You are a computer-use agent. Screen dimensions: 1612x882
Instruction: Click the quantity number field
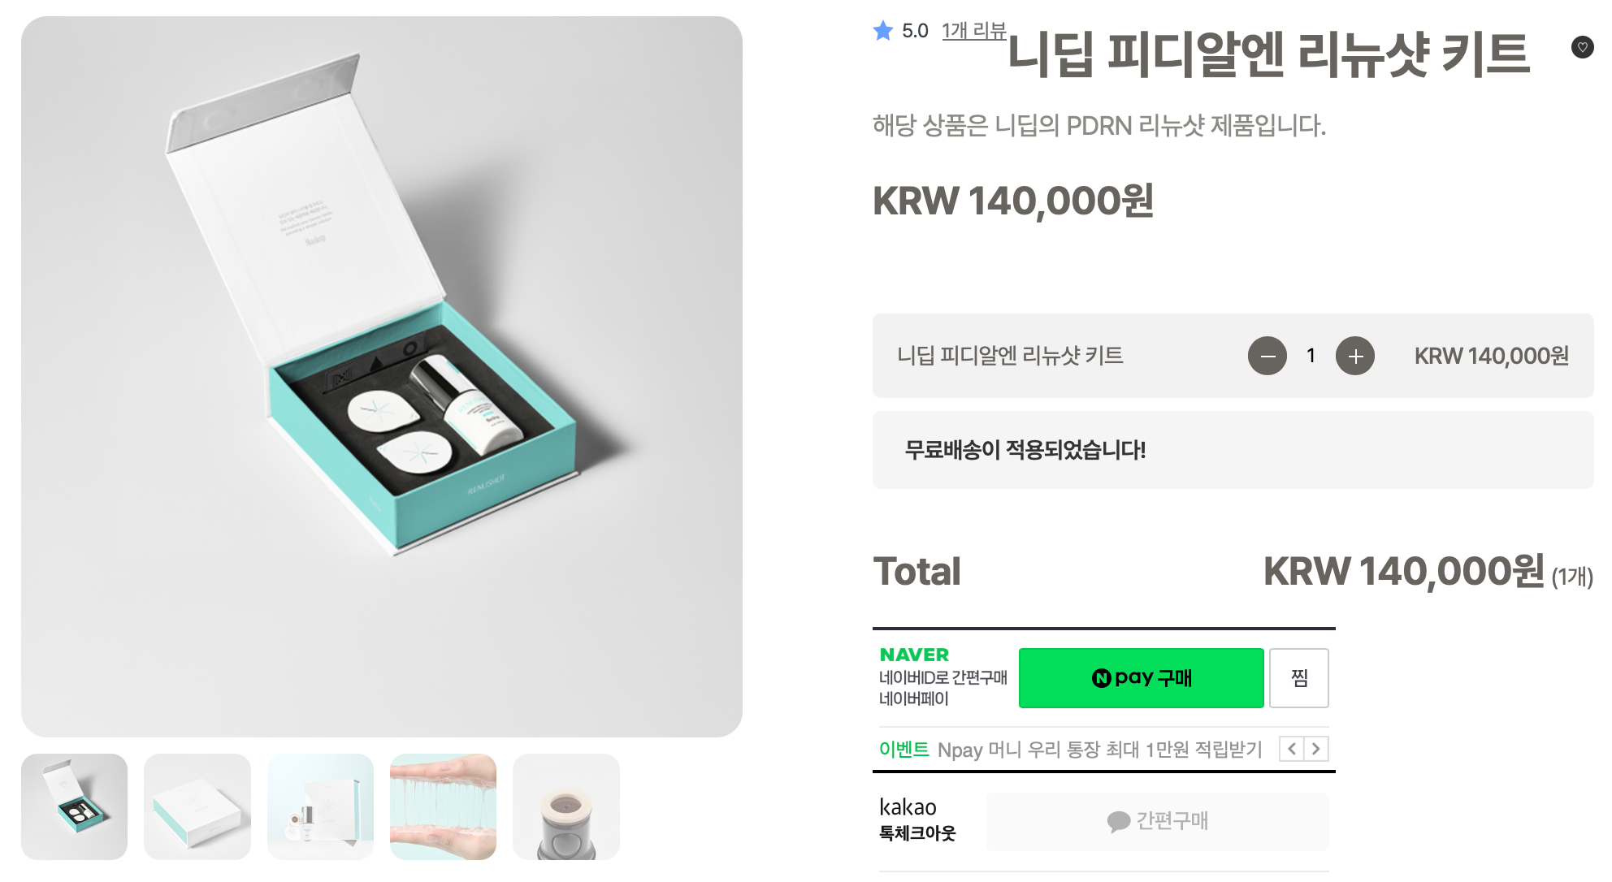tap(1311, 356)
